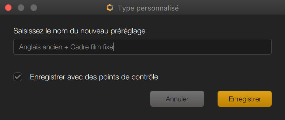
Task: Click the first gray disabled window button
Action: click(21, 8)
